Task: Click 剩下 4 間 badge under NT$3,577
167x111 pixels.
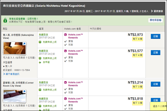Action: coord(138,55)
